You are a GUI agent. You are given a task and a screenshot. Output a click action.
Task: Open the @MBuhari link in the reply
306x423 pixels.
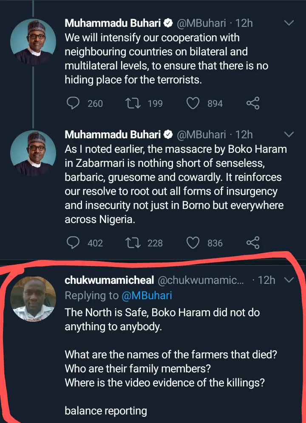click(x=147, y=295)
